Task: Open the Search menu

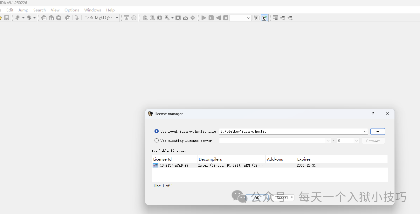Action: [39, 10]
